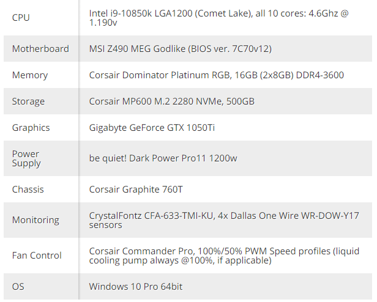
Task: Select the Corsair MP600 M.2 NVMe entry
Action: point(171,101)
